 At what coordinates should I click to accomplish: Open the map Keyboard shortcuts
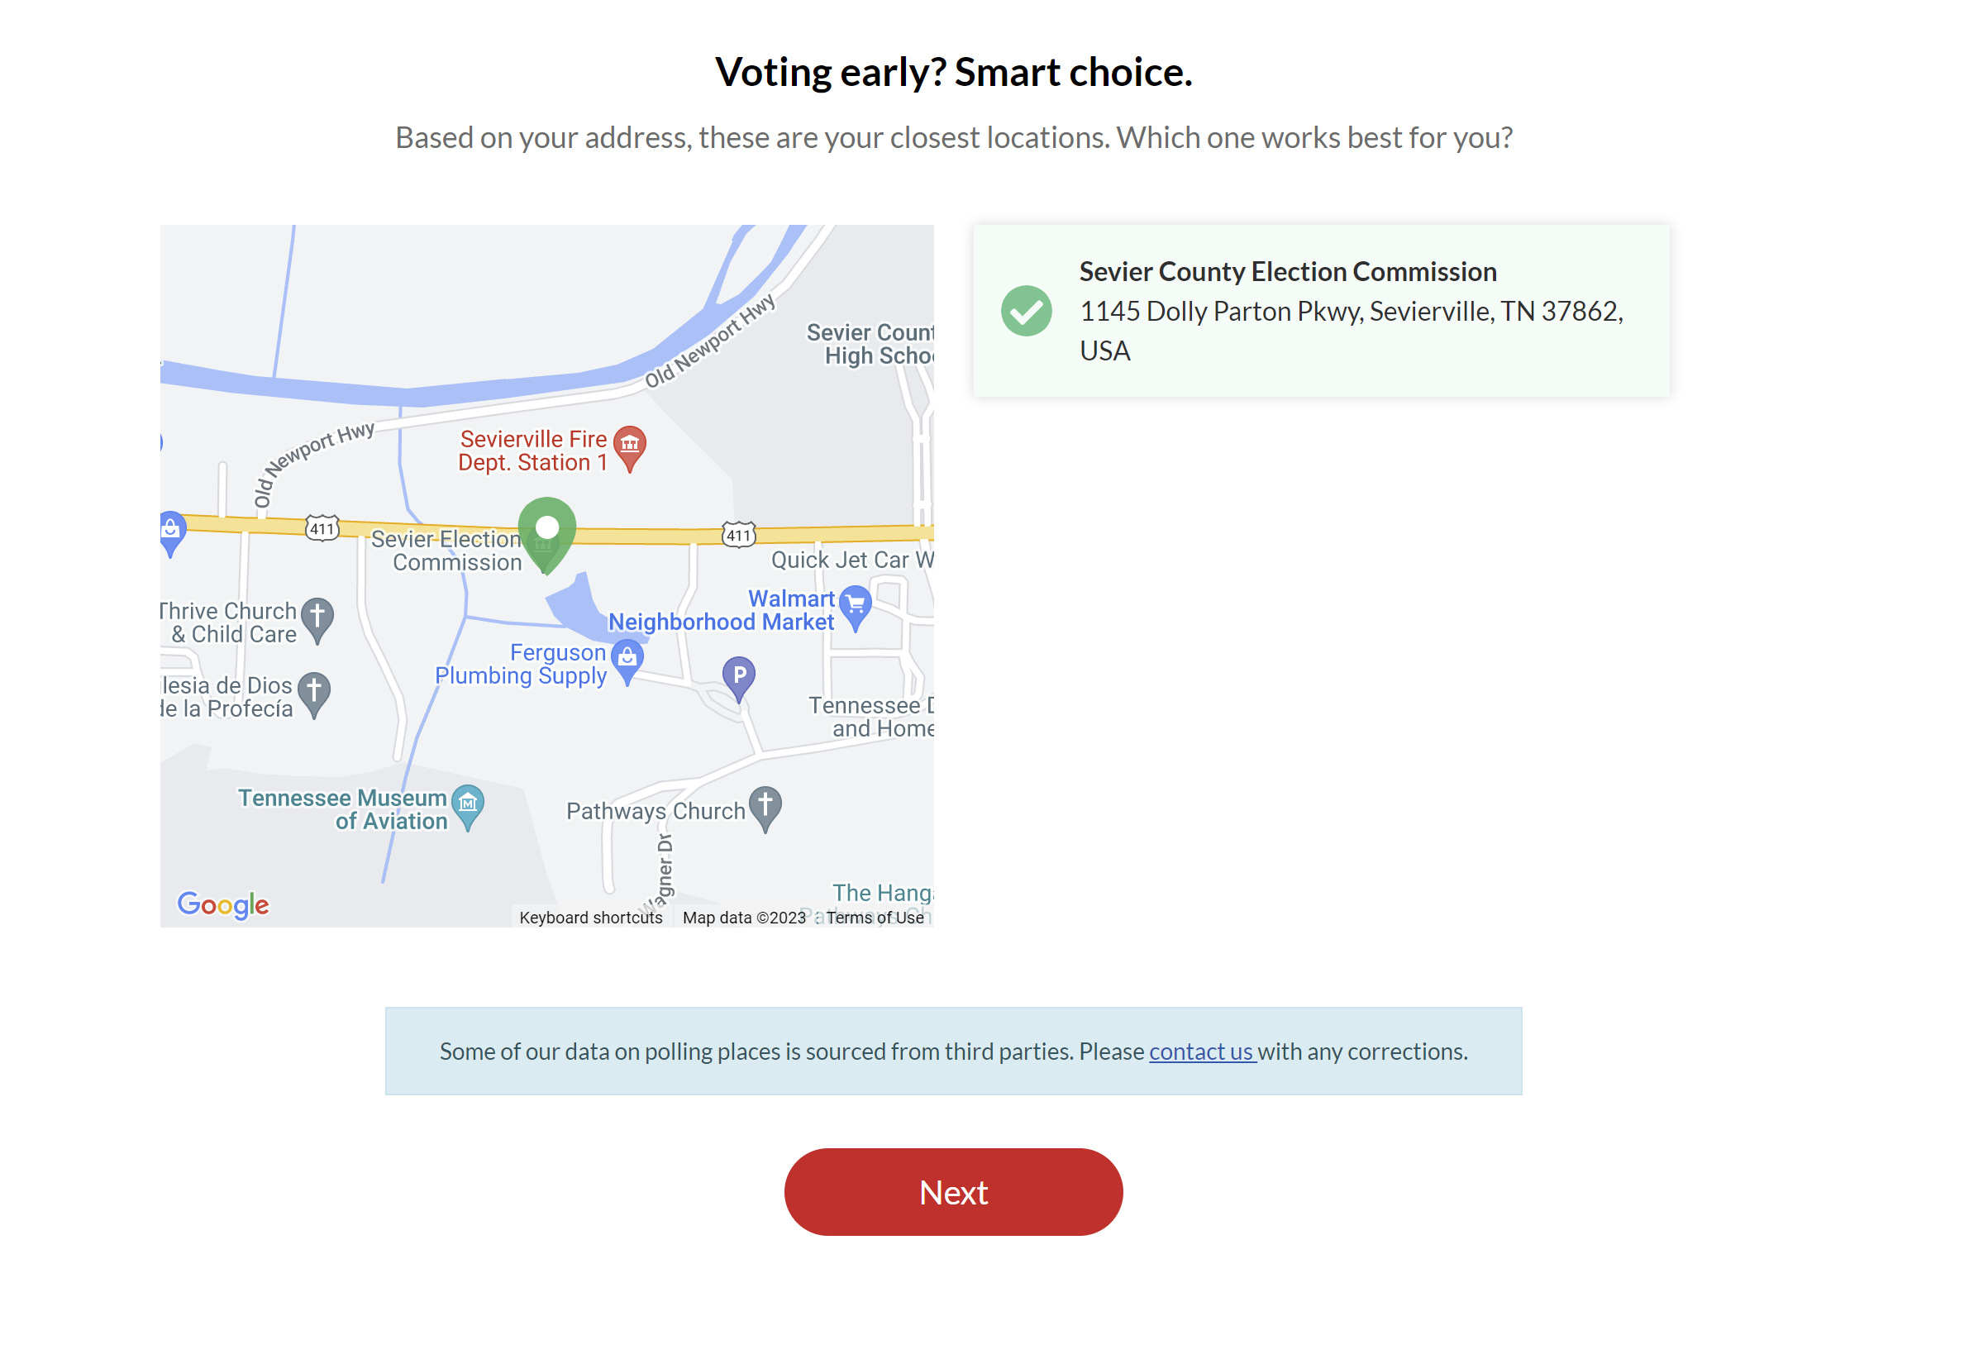(x=590, y=918)
